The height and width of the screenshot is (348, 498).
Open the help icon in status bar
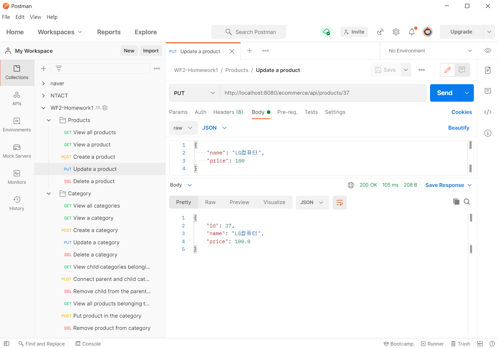coord(492,344)
